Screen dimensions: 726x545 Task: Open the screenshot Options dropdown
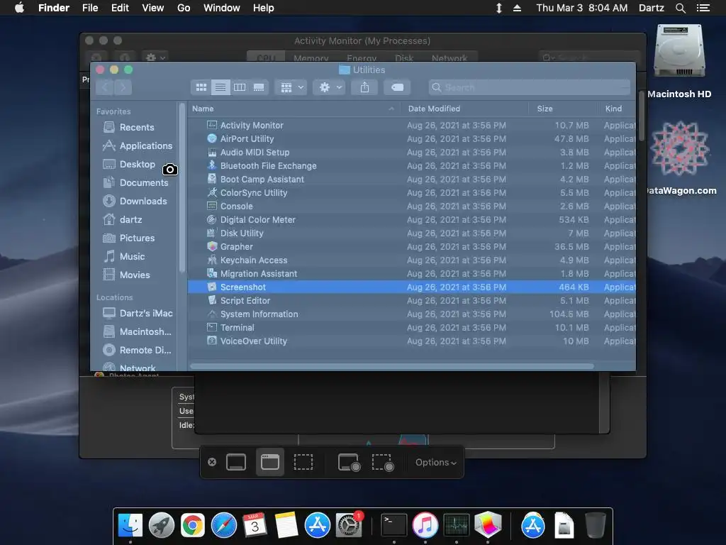click(x=436, y=463)
